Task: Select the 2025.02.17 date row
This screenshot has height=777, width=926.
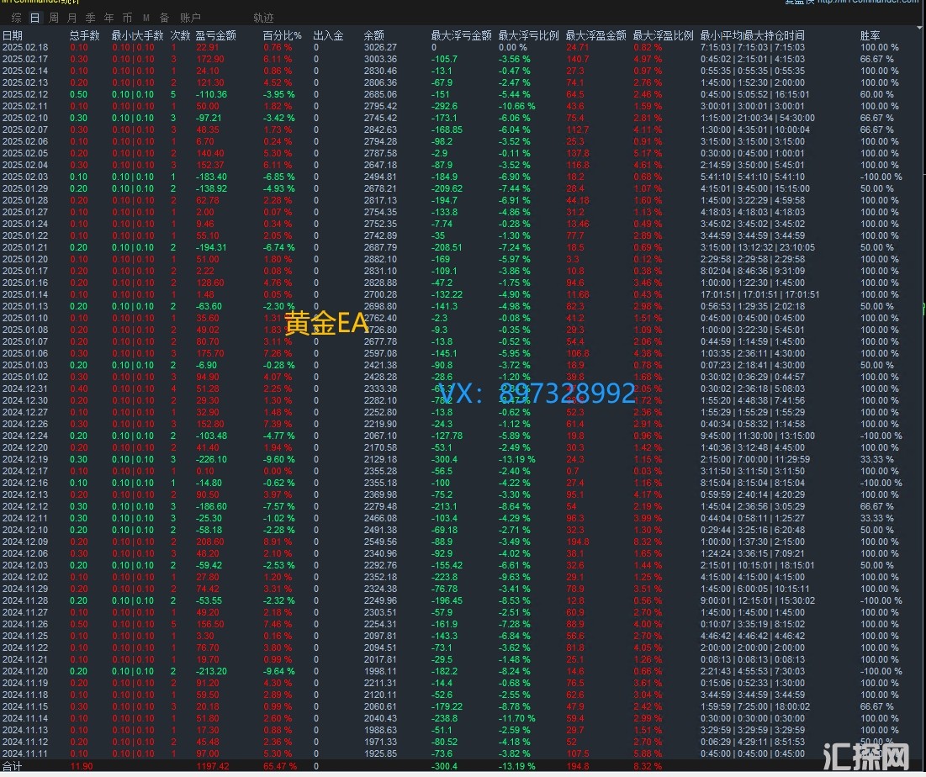Action: (25, 59)
